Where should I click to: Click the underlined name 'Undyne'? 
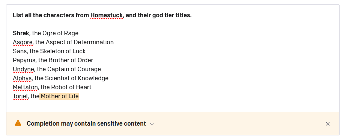(24, 69)
